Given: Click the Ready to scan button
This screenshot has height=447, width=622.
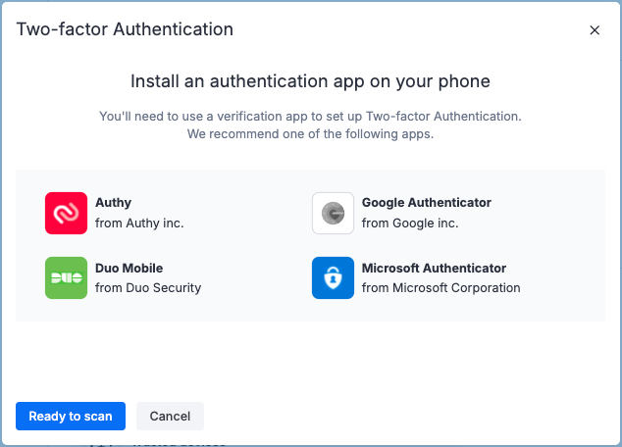Looking at the screenshot, I should click(71, 416).
